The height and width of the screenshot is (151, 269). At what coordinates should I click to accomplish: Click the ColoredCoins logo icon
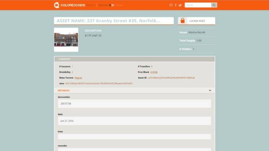tap(56, 5)
